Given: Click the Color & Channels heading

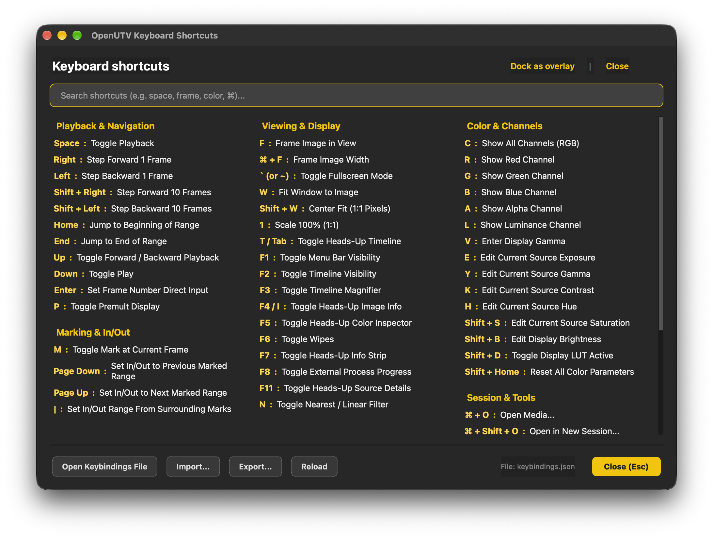Looking at the screenshot, I should tap(504, 126).
